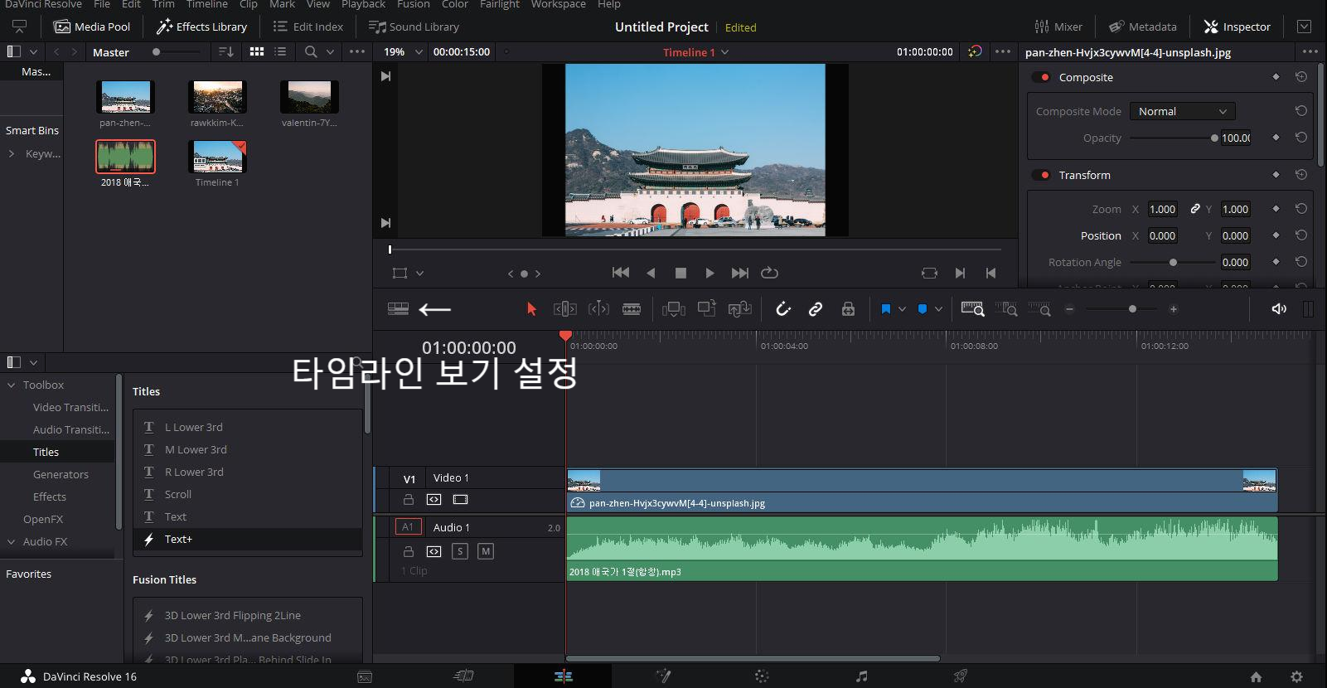The image size is (1327, 688).
Task: Toggle the Linked Selection chain icon
Action: 816,309
